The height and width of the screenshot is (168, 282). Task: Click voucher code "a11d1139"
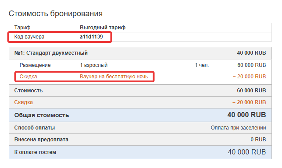click(x=91, y=37)
